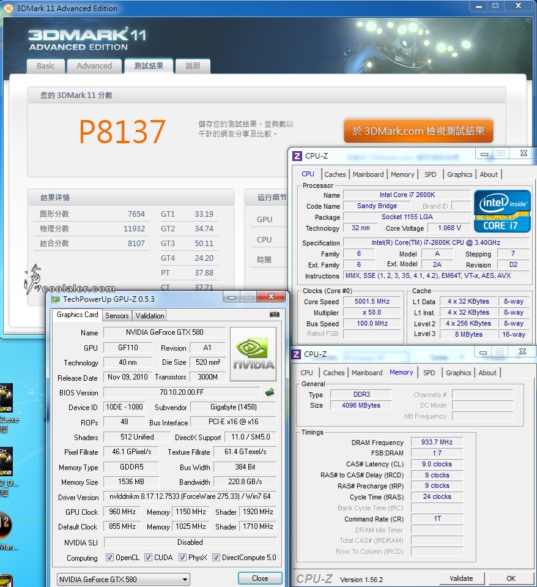Toggle the OpenCL checkbox
Screen dimensions: 537x587
click(x=109, y=558)
